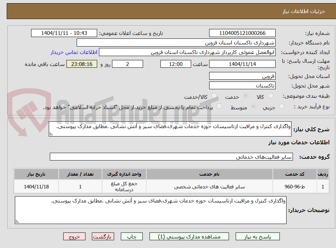Click the تعداد / مقدار column header
This screenshot has height=248, width=336.
click(x=80, y=174)
